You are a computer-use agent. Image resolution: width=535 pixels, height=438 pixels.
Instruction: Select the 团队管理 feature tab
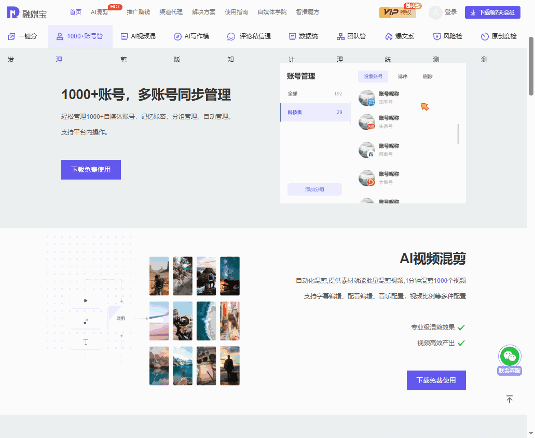(351, 36)
